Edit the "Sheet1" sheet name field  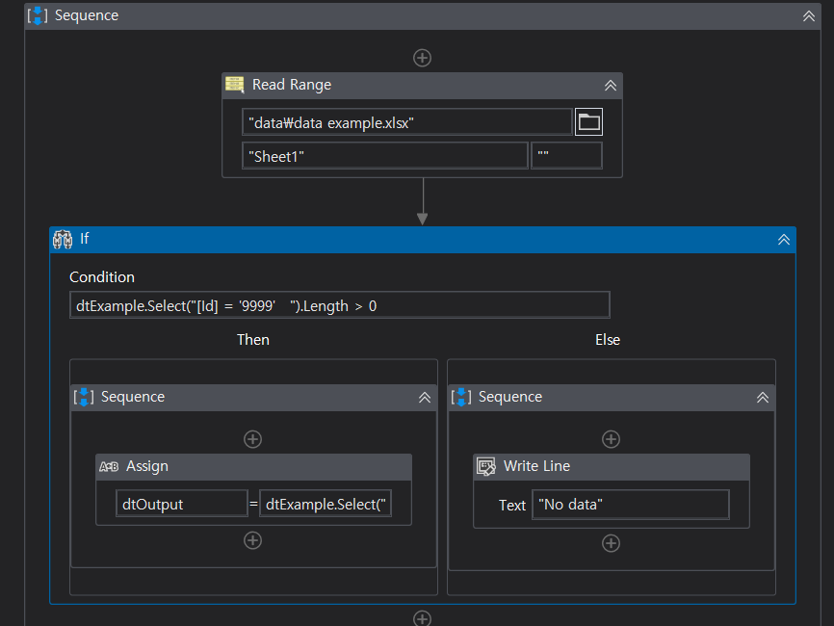coord(385,156)
